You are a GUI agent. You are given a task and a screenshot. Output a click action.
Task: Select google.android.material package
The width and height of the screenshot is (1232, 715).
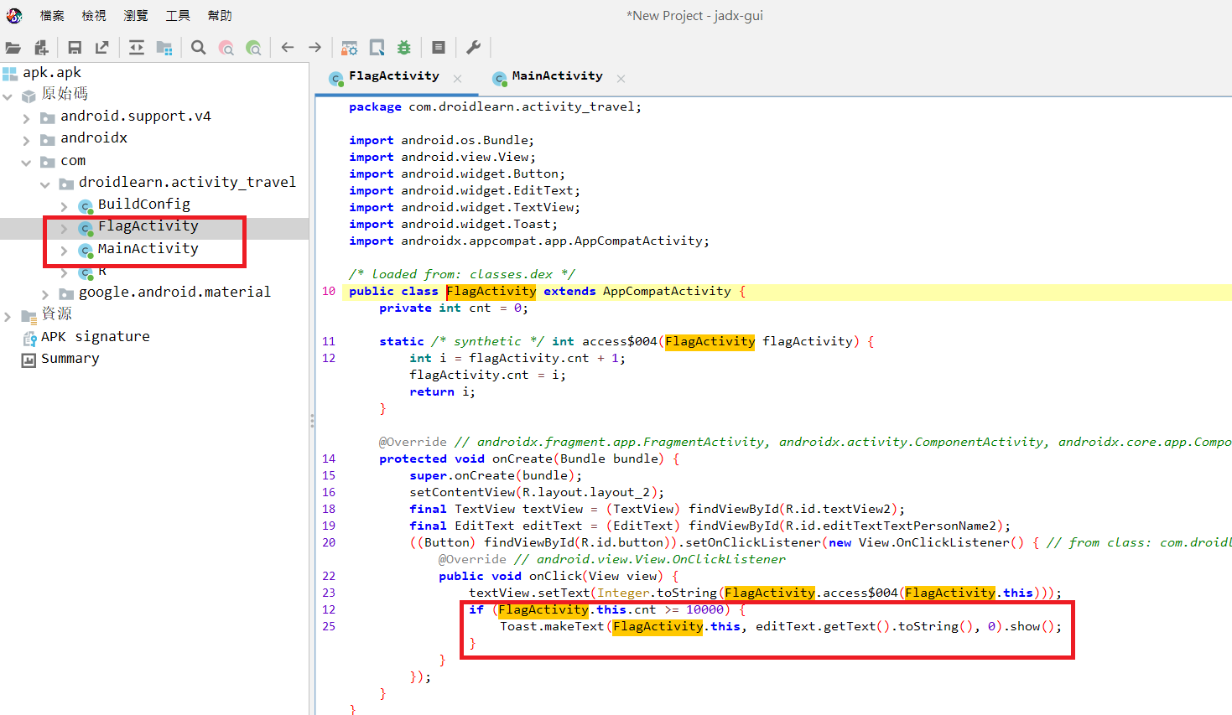174,293
